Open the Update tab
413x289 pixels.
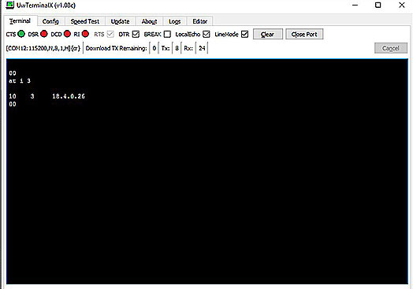click(120, 21)
